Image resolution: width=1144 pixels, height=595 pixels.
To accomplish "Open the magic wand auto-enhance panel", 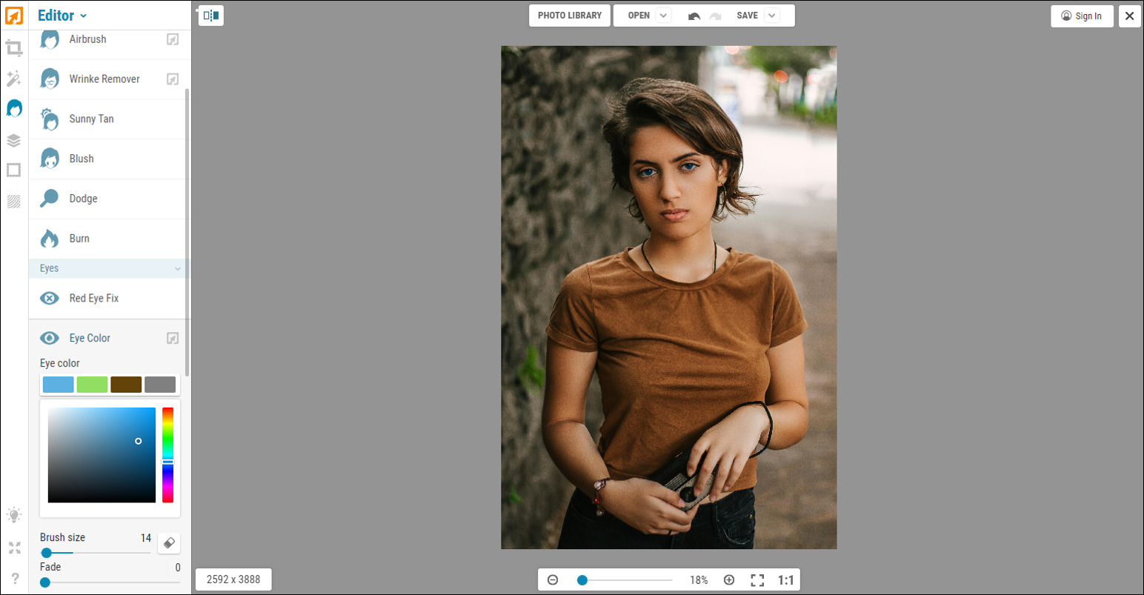I will (x=13, y=78).
